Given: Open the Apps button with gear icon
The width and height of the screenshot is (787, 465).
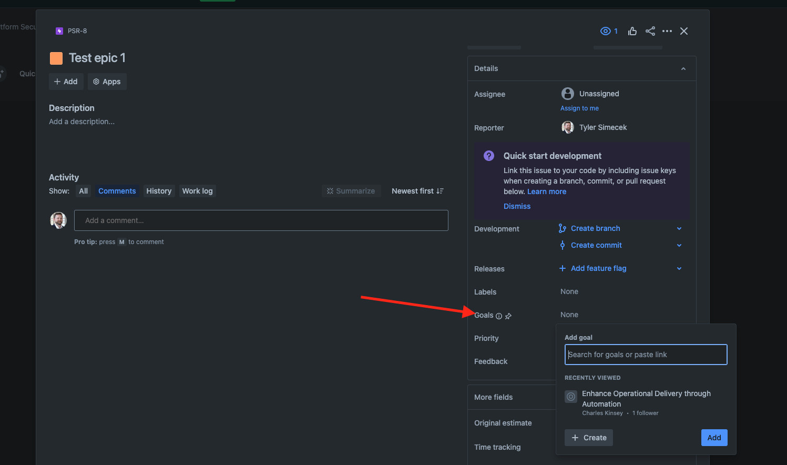Looking at the screenshot, I should (107, 82).
